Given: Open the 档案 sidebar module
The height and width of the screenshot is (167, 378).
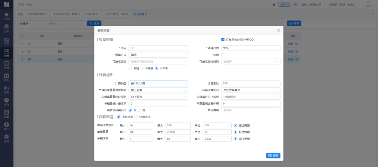Looking at the screenshot, I should (x=7, y=114).
